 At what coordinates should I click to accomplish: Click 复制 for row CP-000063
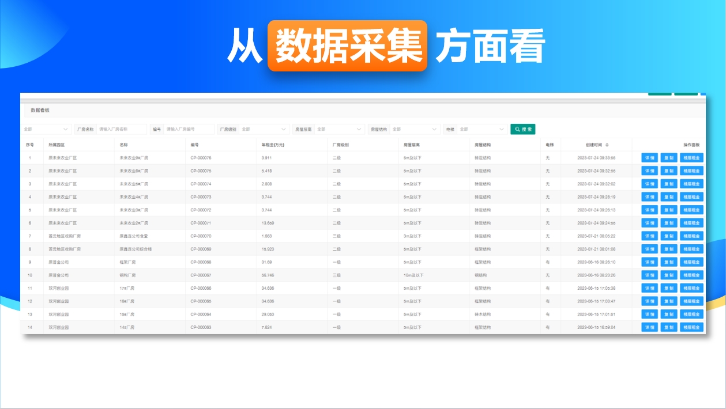point(669,327)
